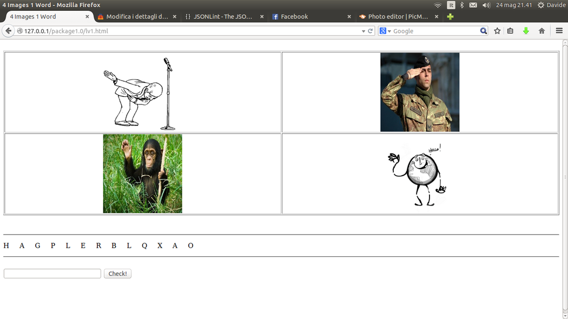Go to Firefox home page icon
Image resolution: width=568 pixels, height=319 pixels.
click(x=541, y=31)
